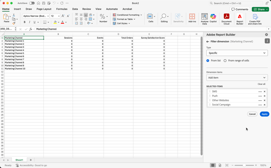Click the Paste clipboard icon
Screen dimensions: 271x168
[6, 17]
